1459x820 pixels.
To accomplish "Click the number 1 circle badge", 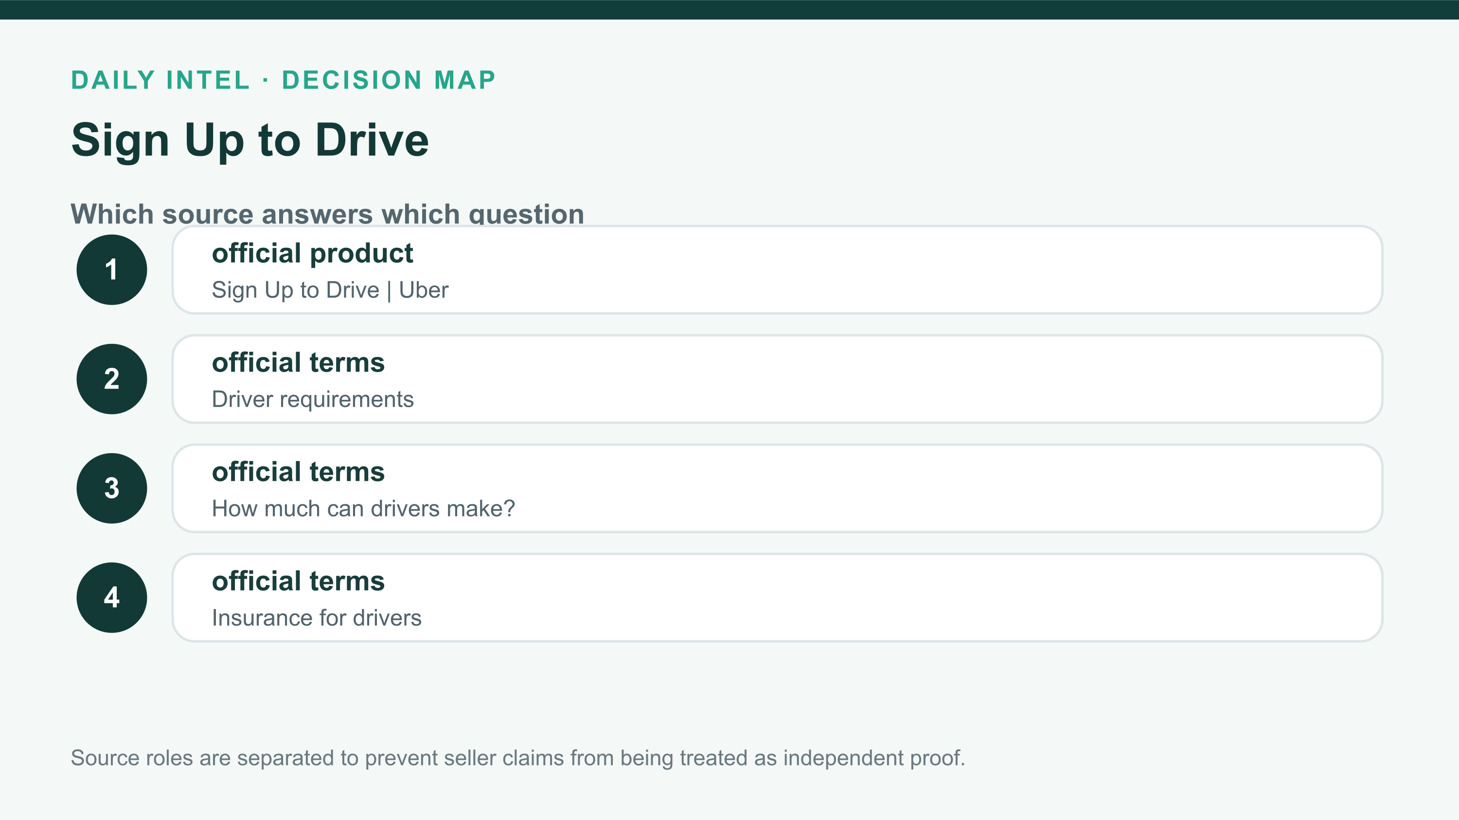I will pyautogui.click(x=111, y=270).
